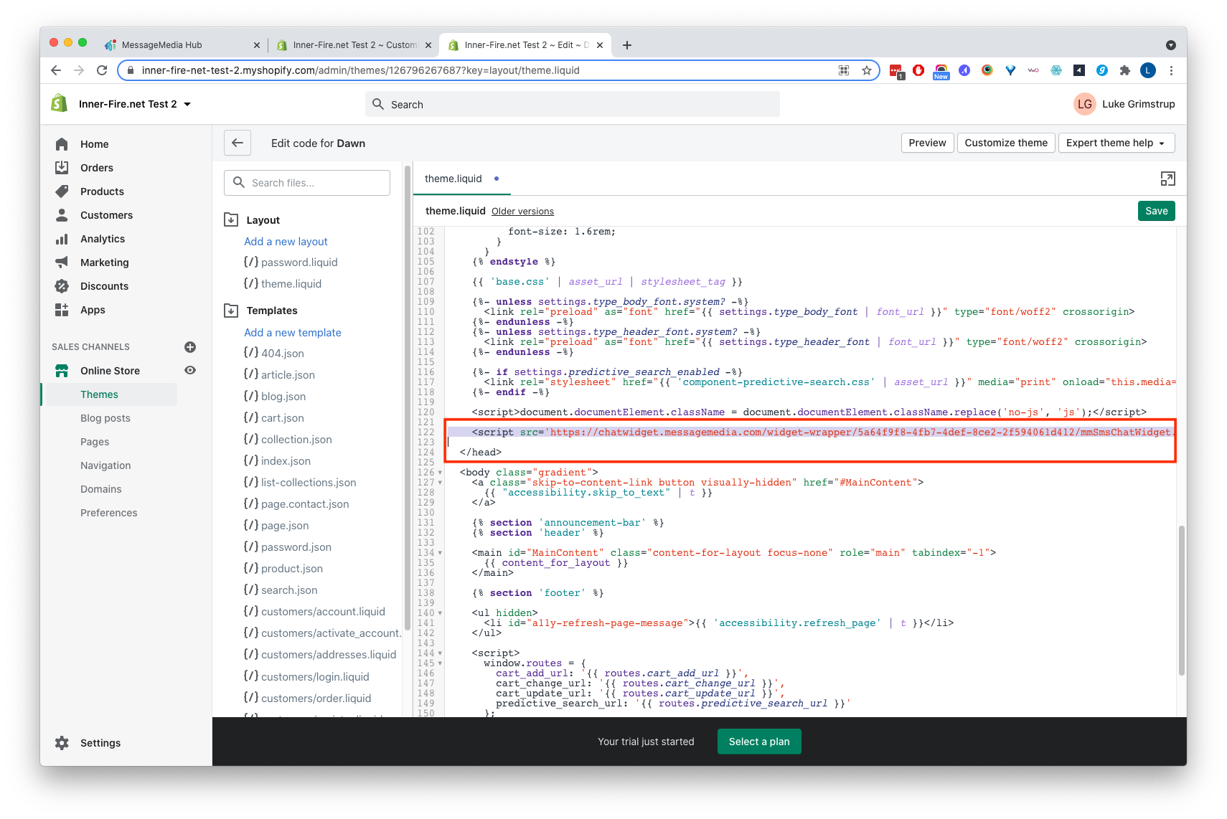Fold code at line 144

440,653
